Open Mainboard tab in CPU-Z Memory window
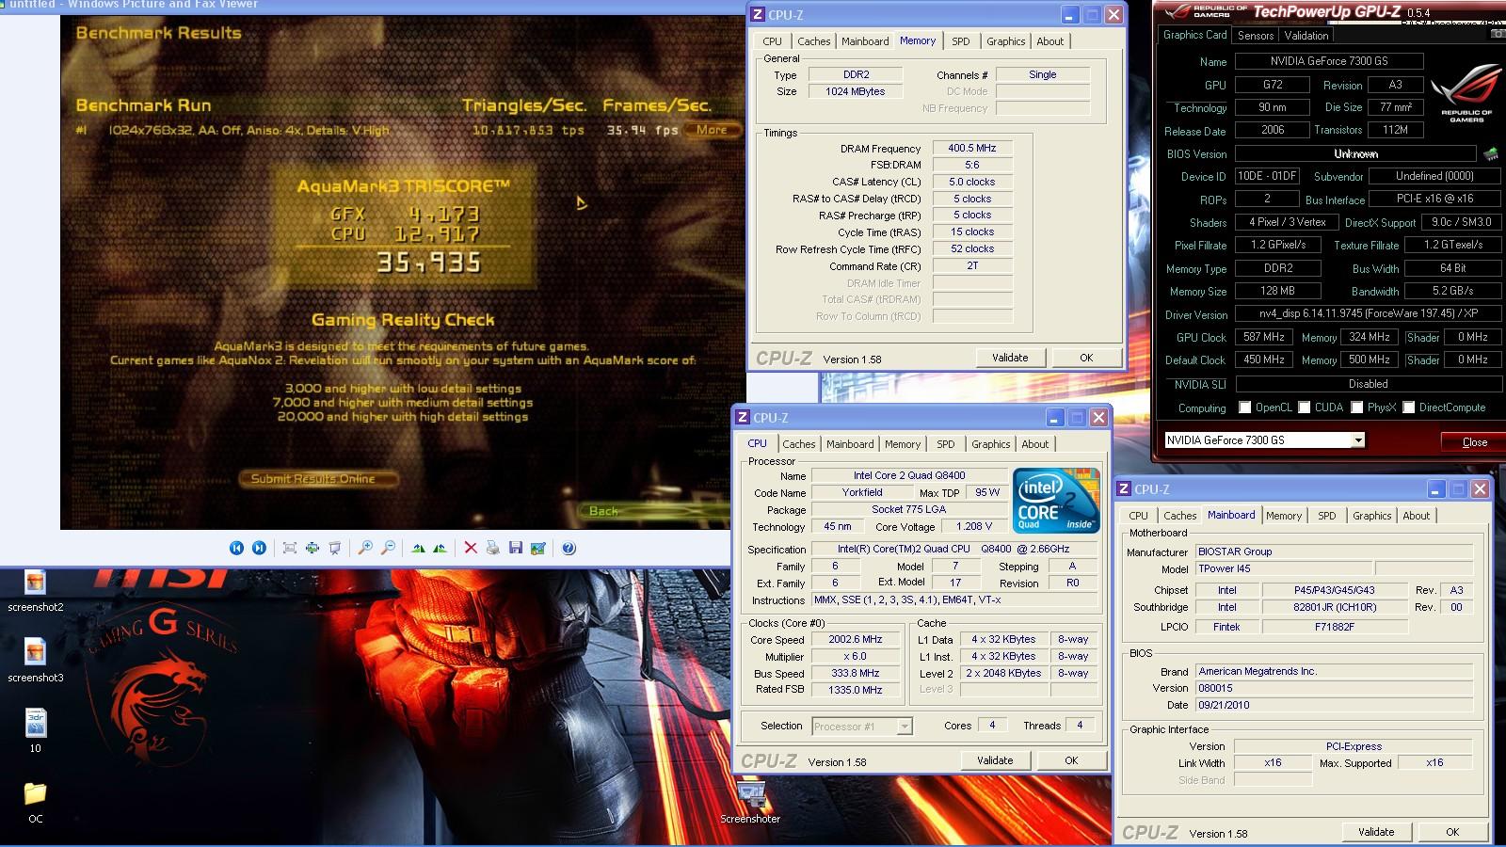 pyautogui.click(x=865, y=41)
